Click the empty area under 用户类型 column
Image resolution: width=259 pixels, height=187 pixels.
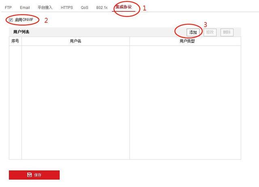[x=185, y=102]
